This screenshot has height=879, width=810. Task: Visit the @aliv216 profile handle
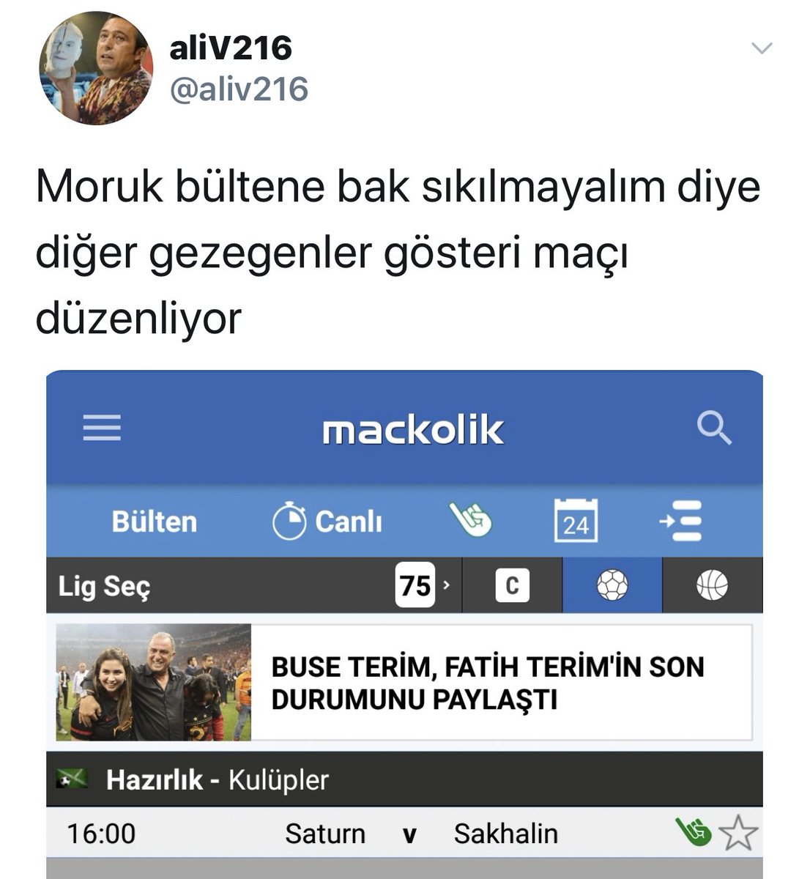(239, 90)
